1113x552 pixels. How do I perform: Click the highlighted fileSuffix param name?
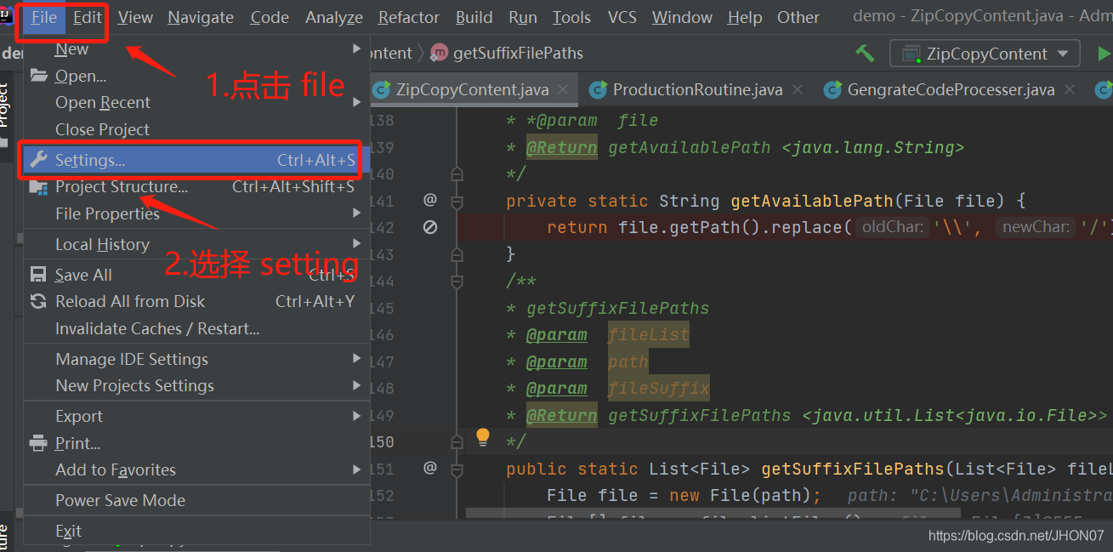(x=659, y=389)
